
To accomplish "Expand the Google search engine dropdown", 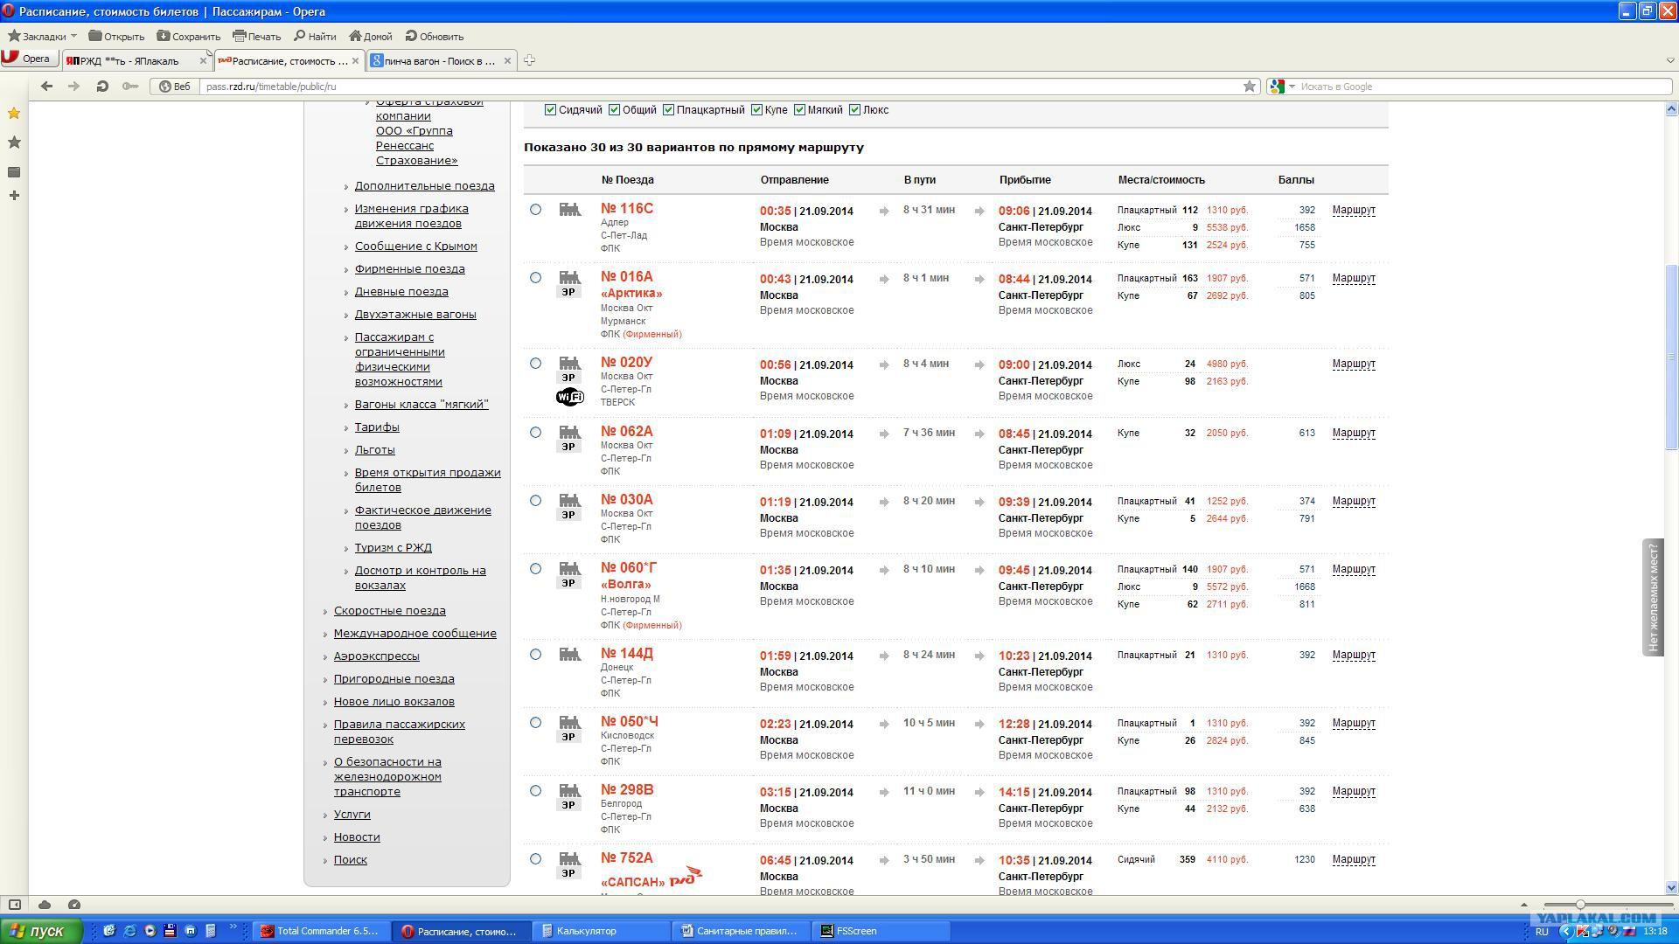I will click(x=1292, y=87).
